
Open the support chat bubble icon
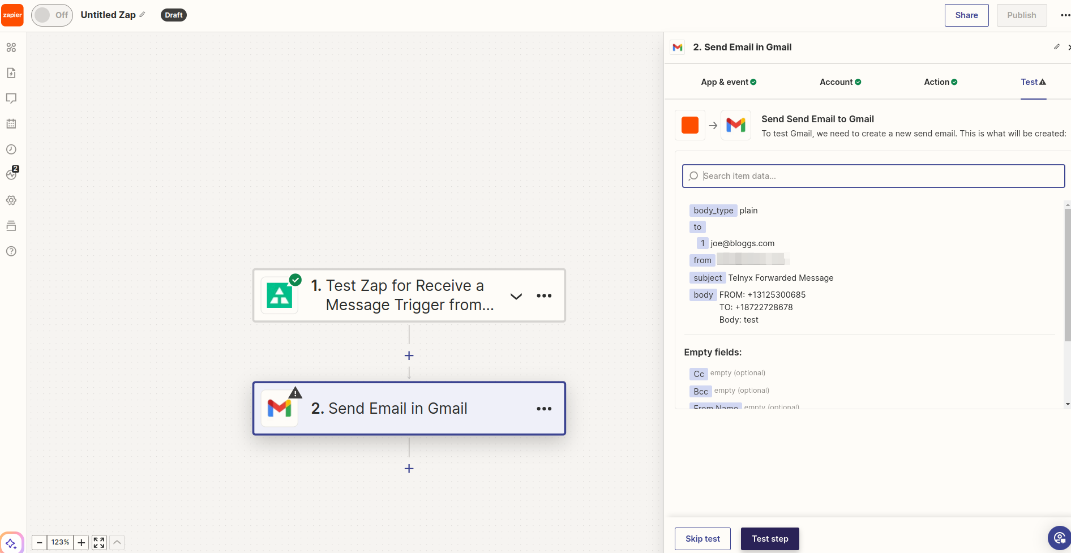(1059, 538)
